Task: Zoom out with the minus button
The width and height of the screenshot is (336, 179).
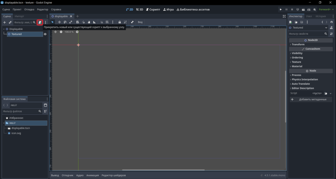Action: (x=61, y=32)
